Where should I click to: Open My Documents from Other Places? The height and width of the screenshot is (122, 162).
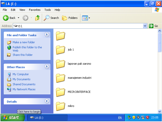tap(21, 79)
